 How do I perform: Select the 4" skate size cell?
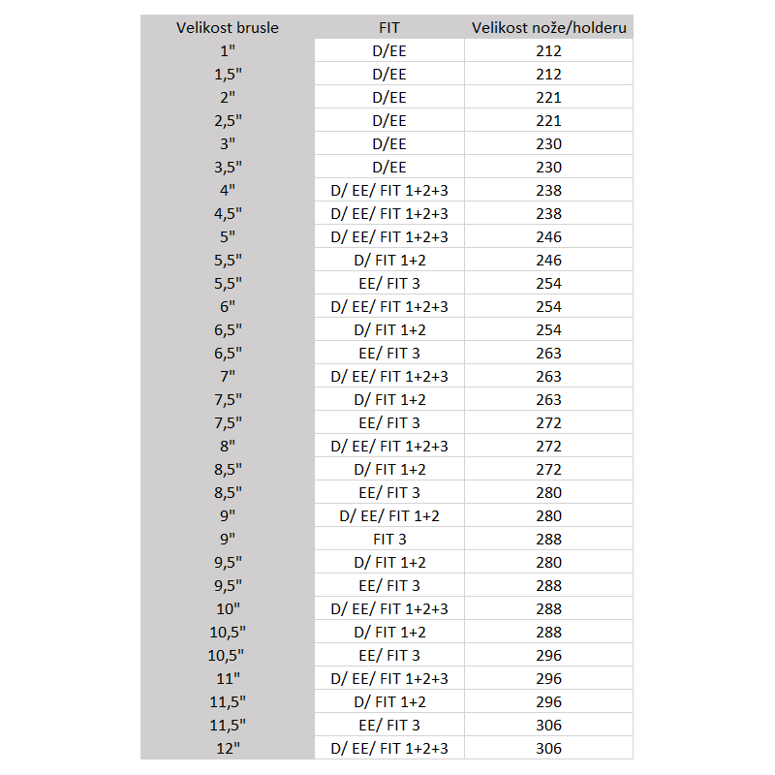click(228, 190)
